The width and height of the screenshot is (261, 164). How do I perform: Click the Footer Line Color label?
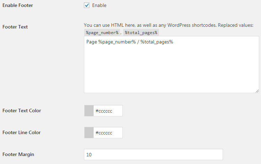[x=22, y=133]
